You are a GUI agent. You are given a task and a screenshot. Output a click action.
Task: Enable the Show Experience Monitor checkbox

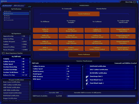(x=3, y=53)
